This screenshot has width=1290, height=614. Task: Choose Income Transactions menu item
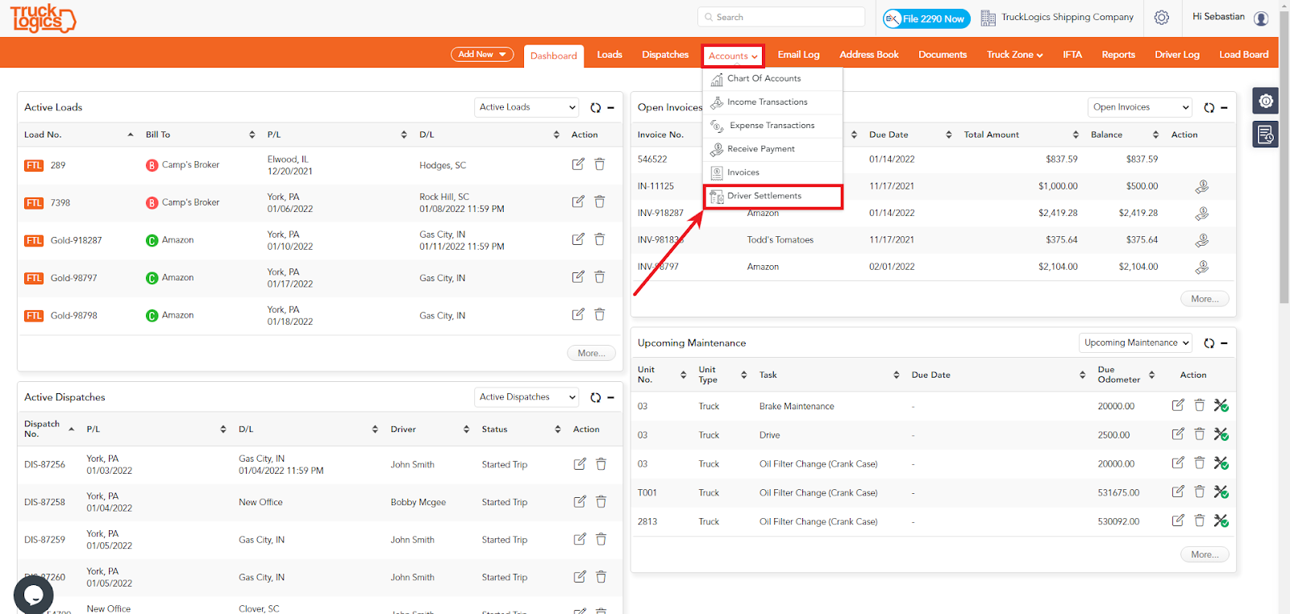pos(773,102)
